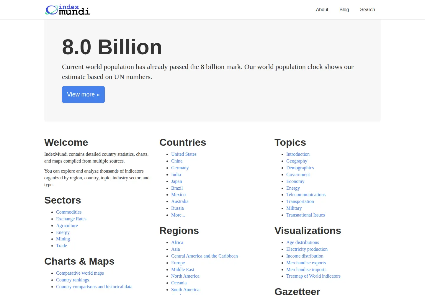Open Germany's country page
Viewport: 425px width, 295px height.
[180, 168]
